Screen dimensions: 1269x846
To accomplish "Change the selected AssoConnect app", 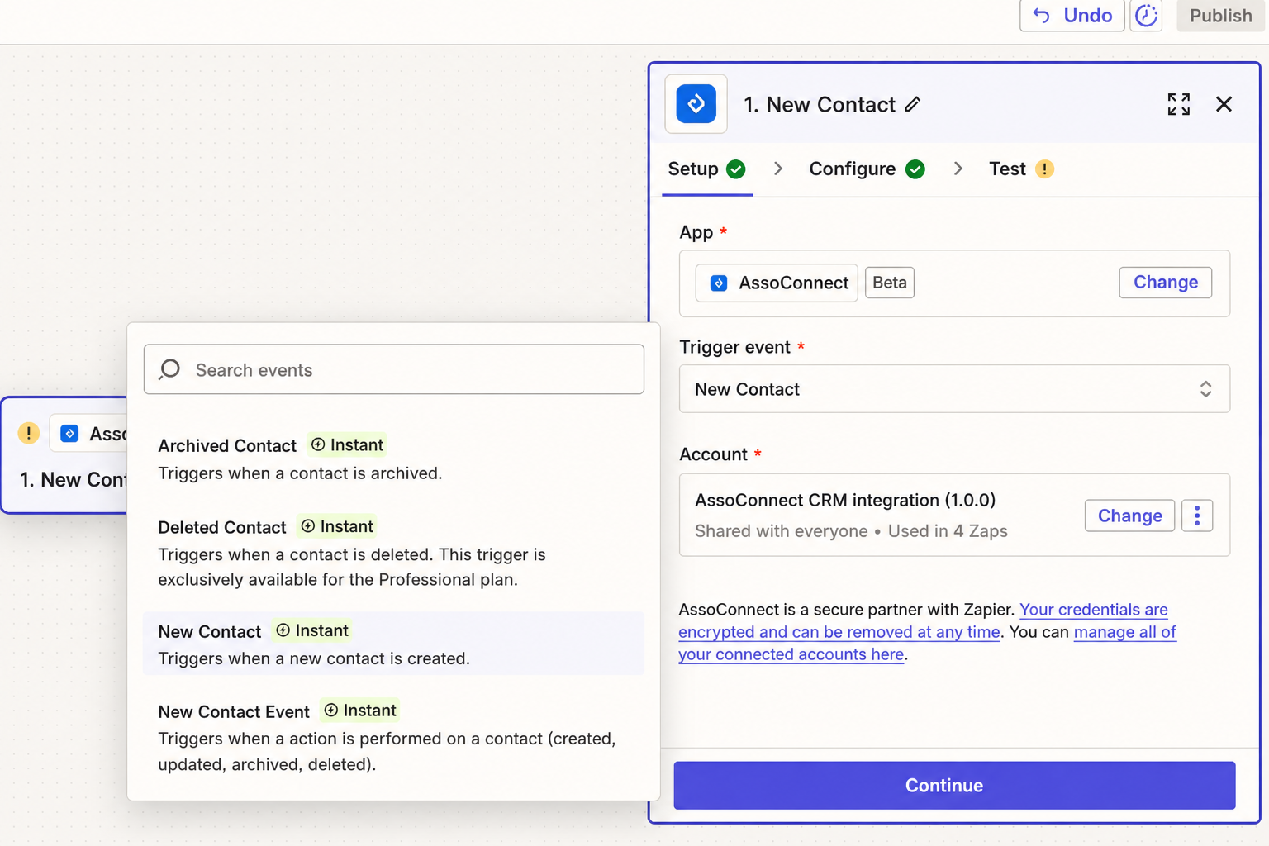I will coord(1165,283).
